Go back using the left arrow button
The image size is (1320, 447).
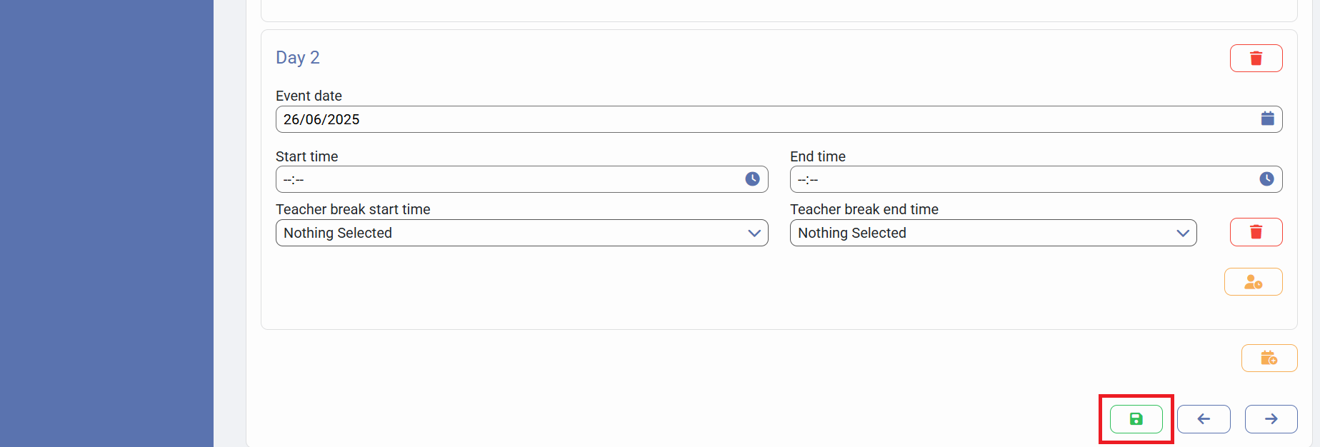[x=1204, y=419]
